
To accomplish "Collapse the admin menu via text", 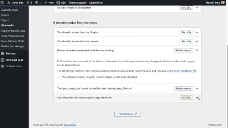I will pyautogui.click(x=14, y=66).
